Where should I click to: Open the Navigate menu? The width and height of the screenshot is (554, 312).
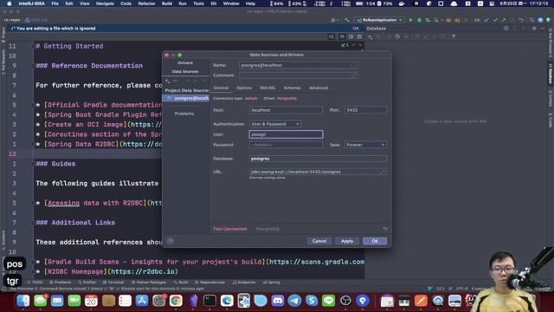105,3
